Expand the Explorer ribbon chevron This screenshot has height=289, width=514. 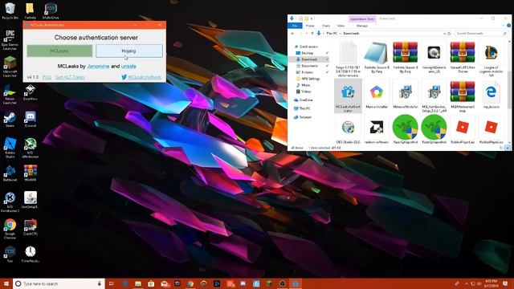(x=504, y=26)
